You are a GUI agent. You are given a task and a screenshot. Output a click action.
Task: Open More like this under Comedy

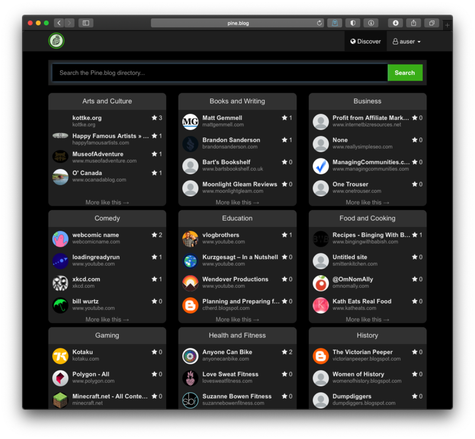[x=107, y=319]
